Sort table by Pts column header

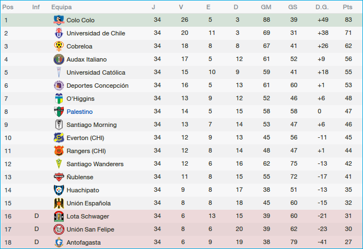(x=347, y=7)
